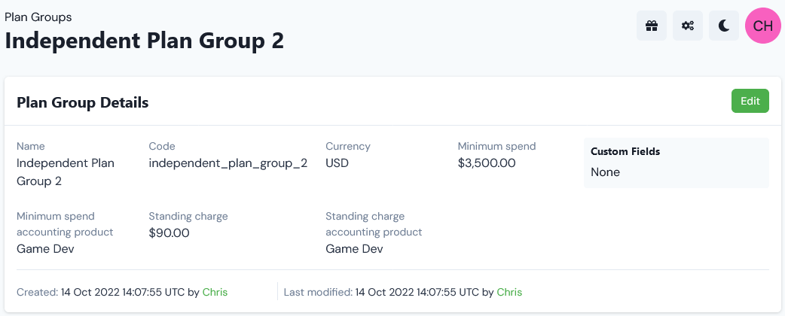Go back via Plan Groups breadcrumb
Viewport: 785px width, 316px height.
click(38, 17)
